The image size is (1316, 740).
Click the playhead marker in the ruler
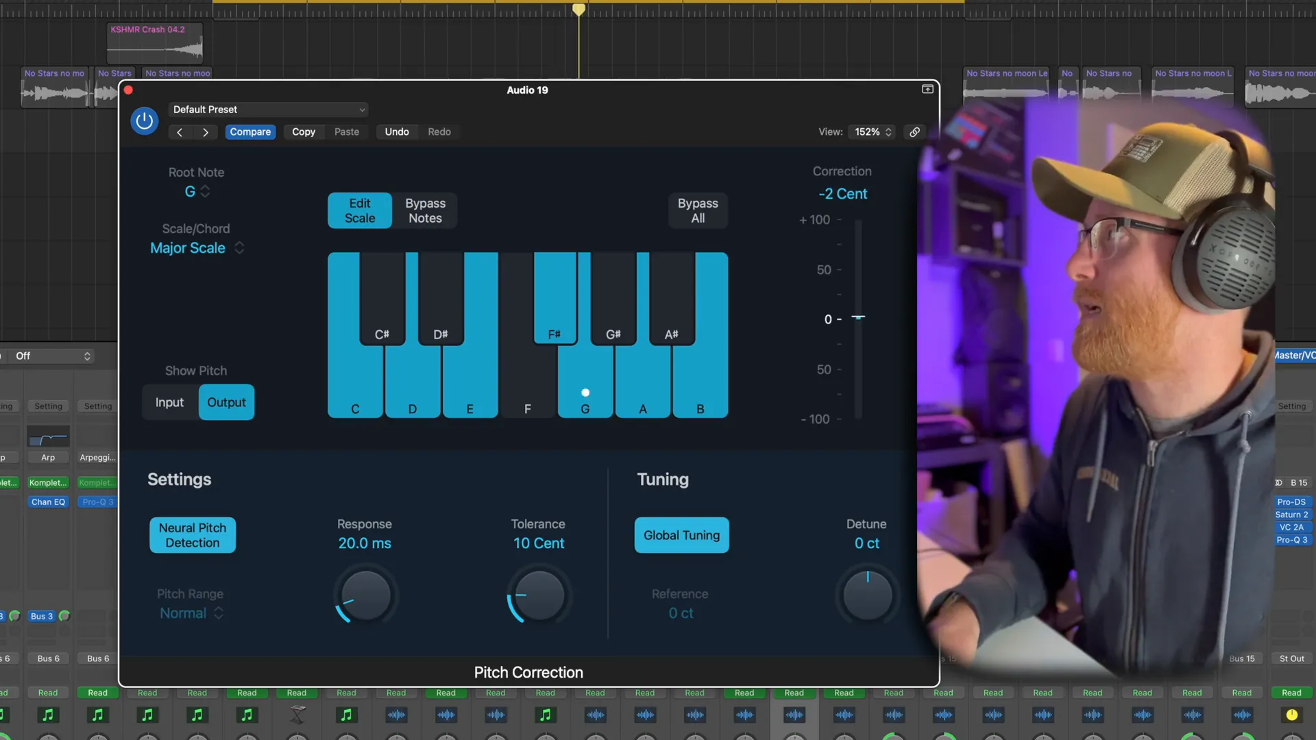[x=579, y=10]
